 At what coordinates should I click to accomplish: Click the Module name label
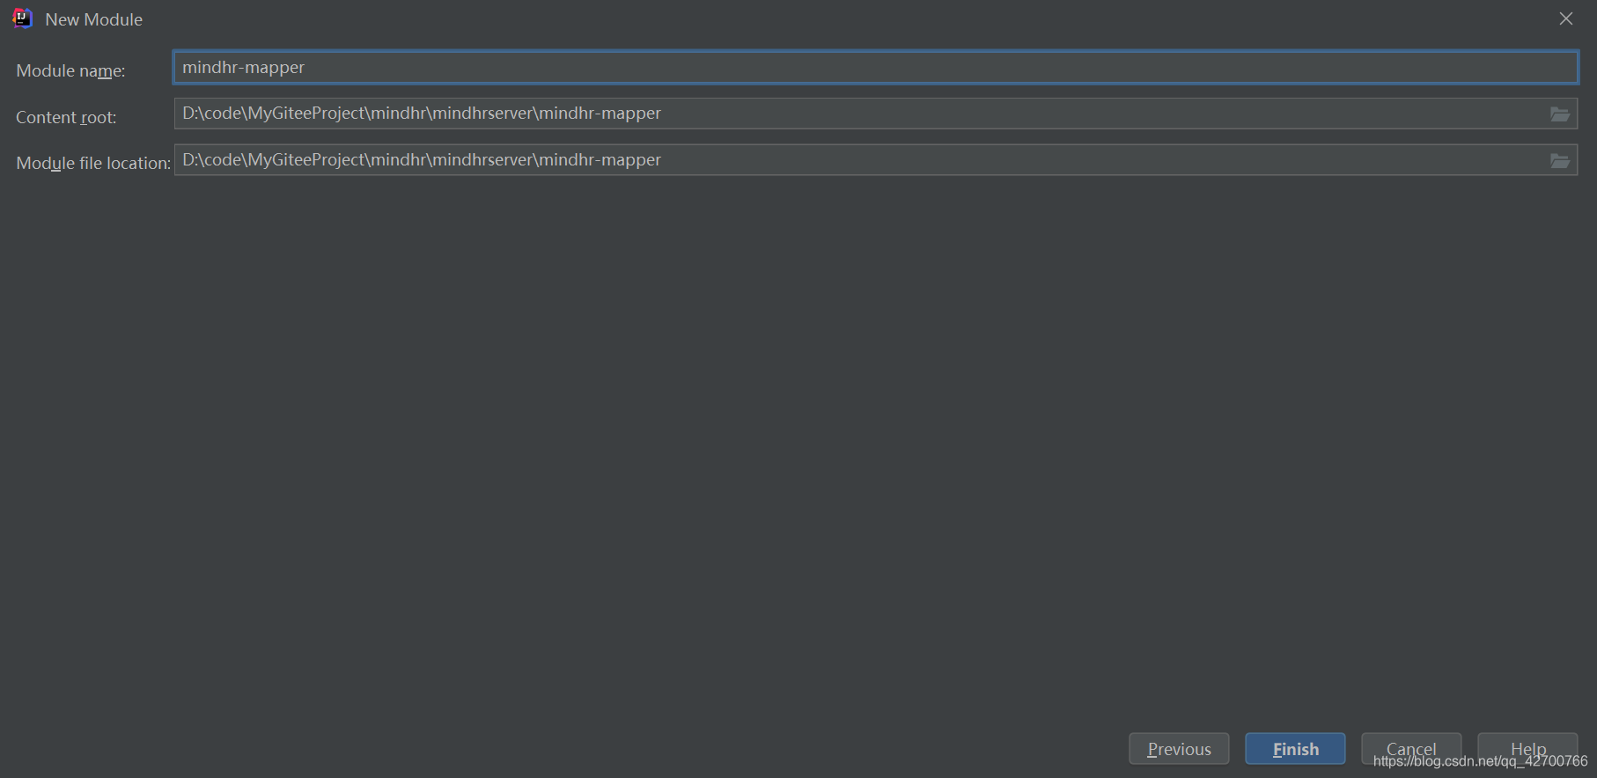(x=70, y=70)
